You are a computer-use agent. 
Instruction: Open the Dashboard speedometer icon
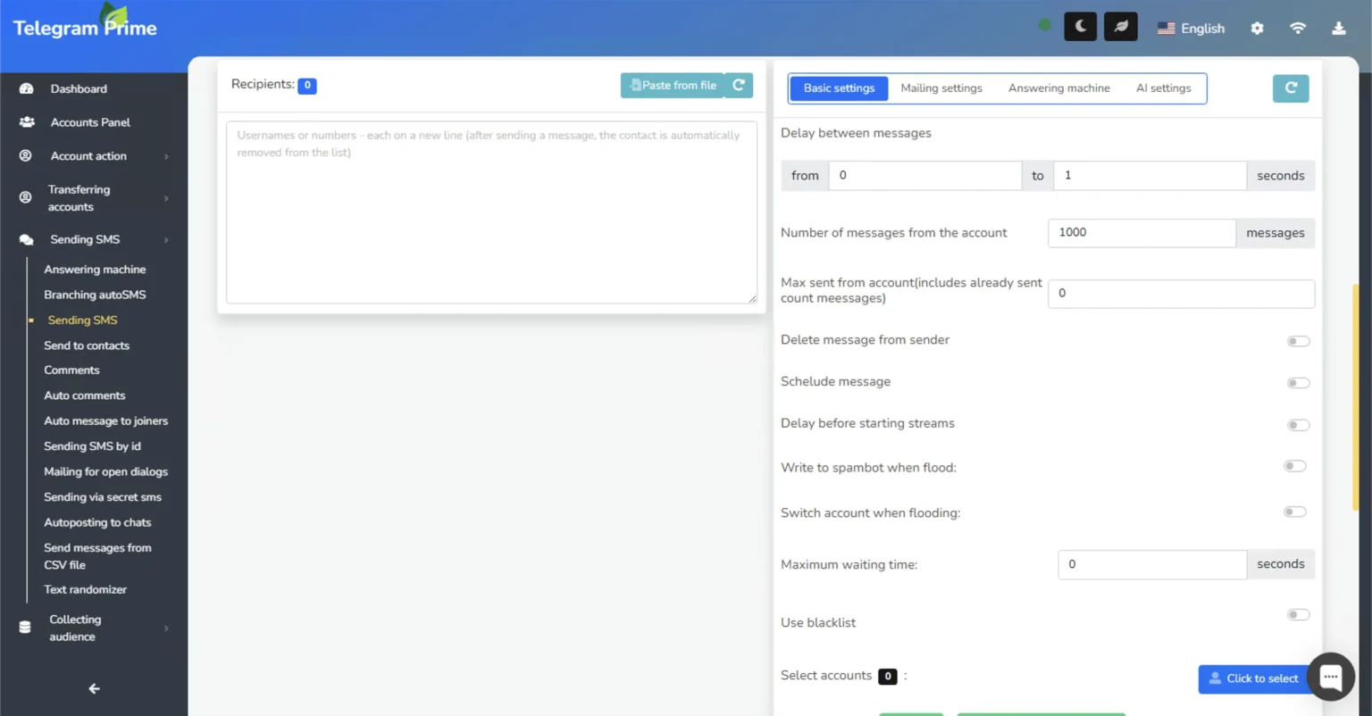point(25,88)
